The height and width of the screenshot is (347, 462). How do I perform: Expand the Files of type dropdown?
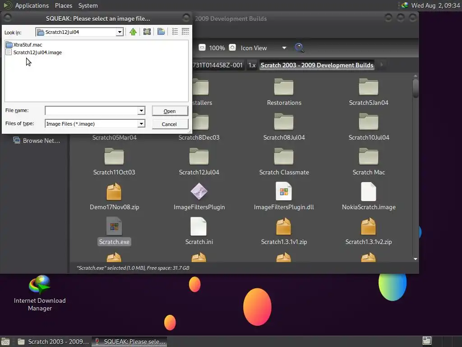[141, 124]
